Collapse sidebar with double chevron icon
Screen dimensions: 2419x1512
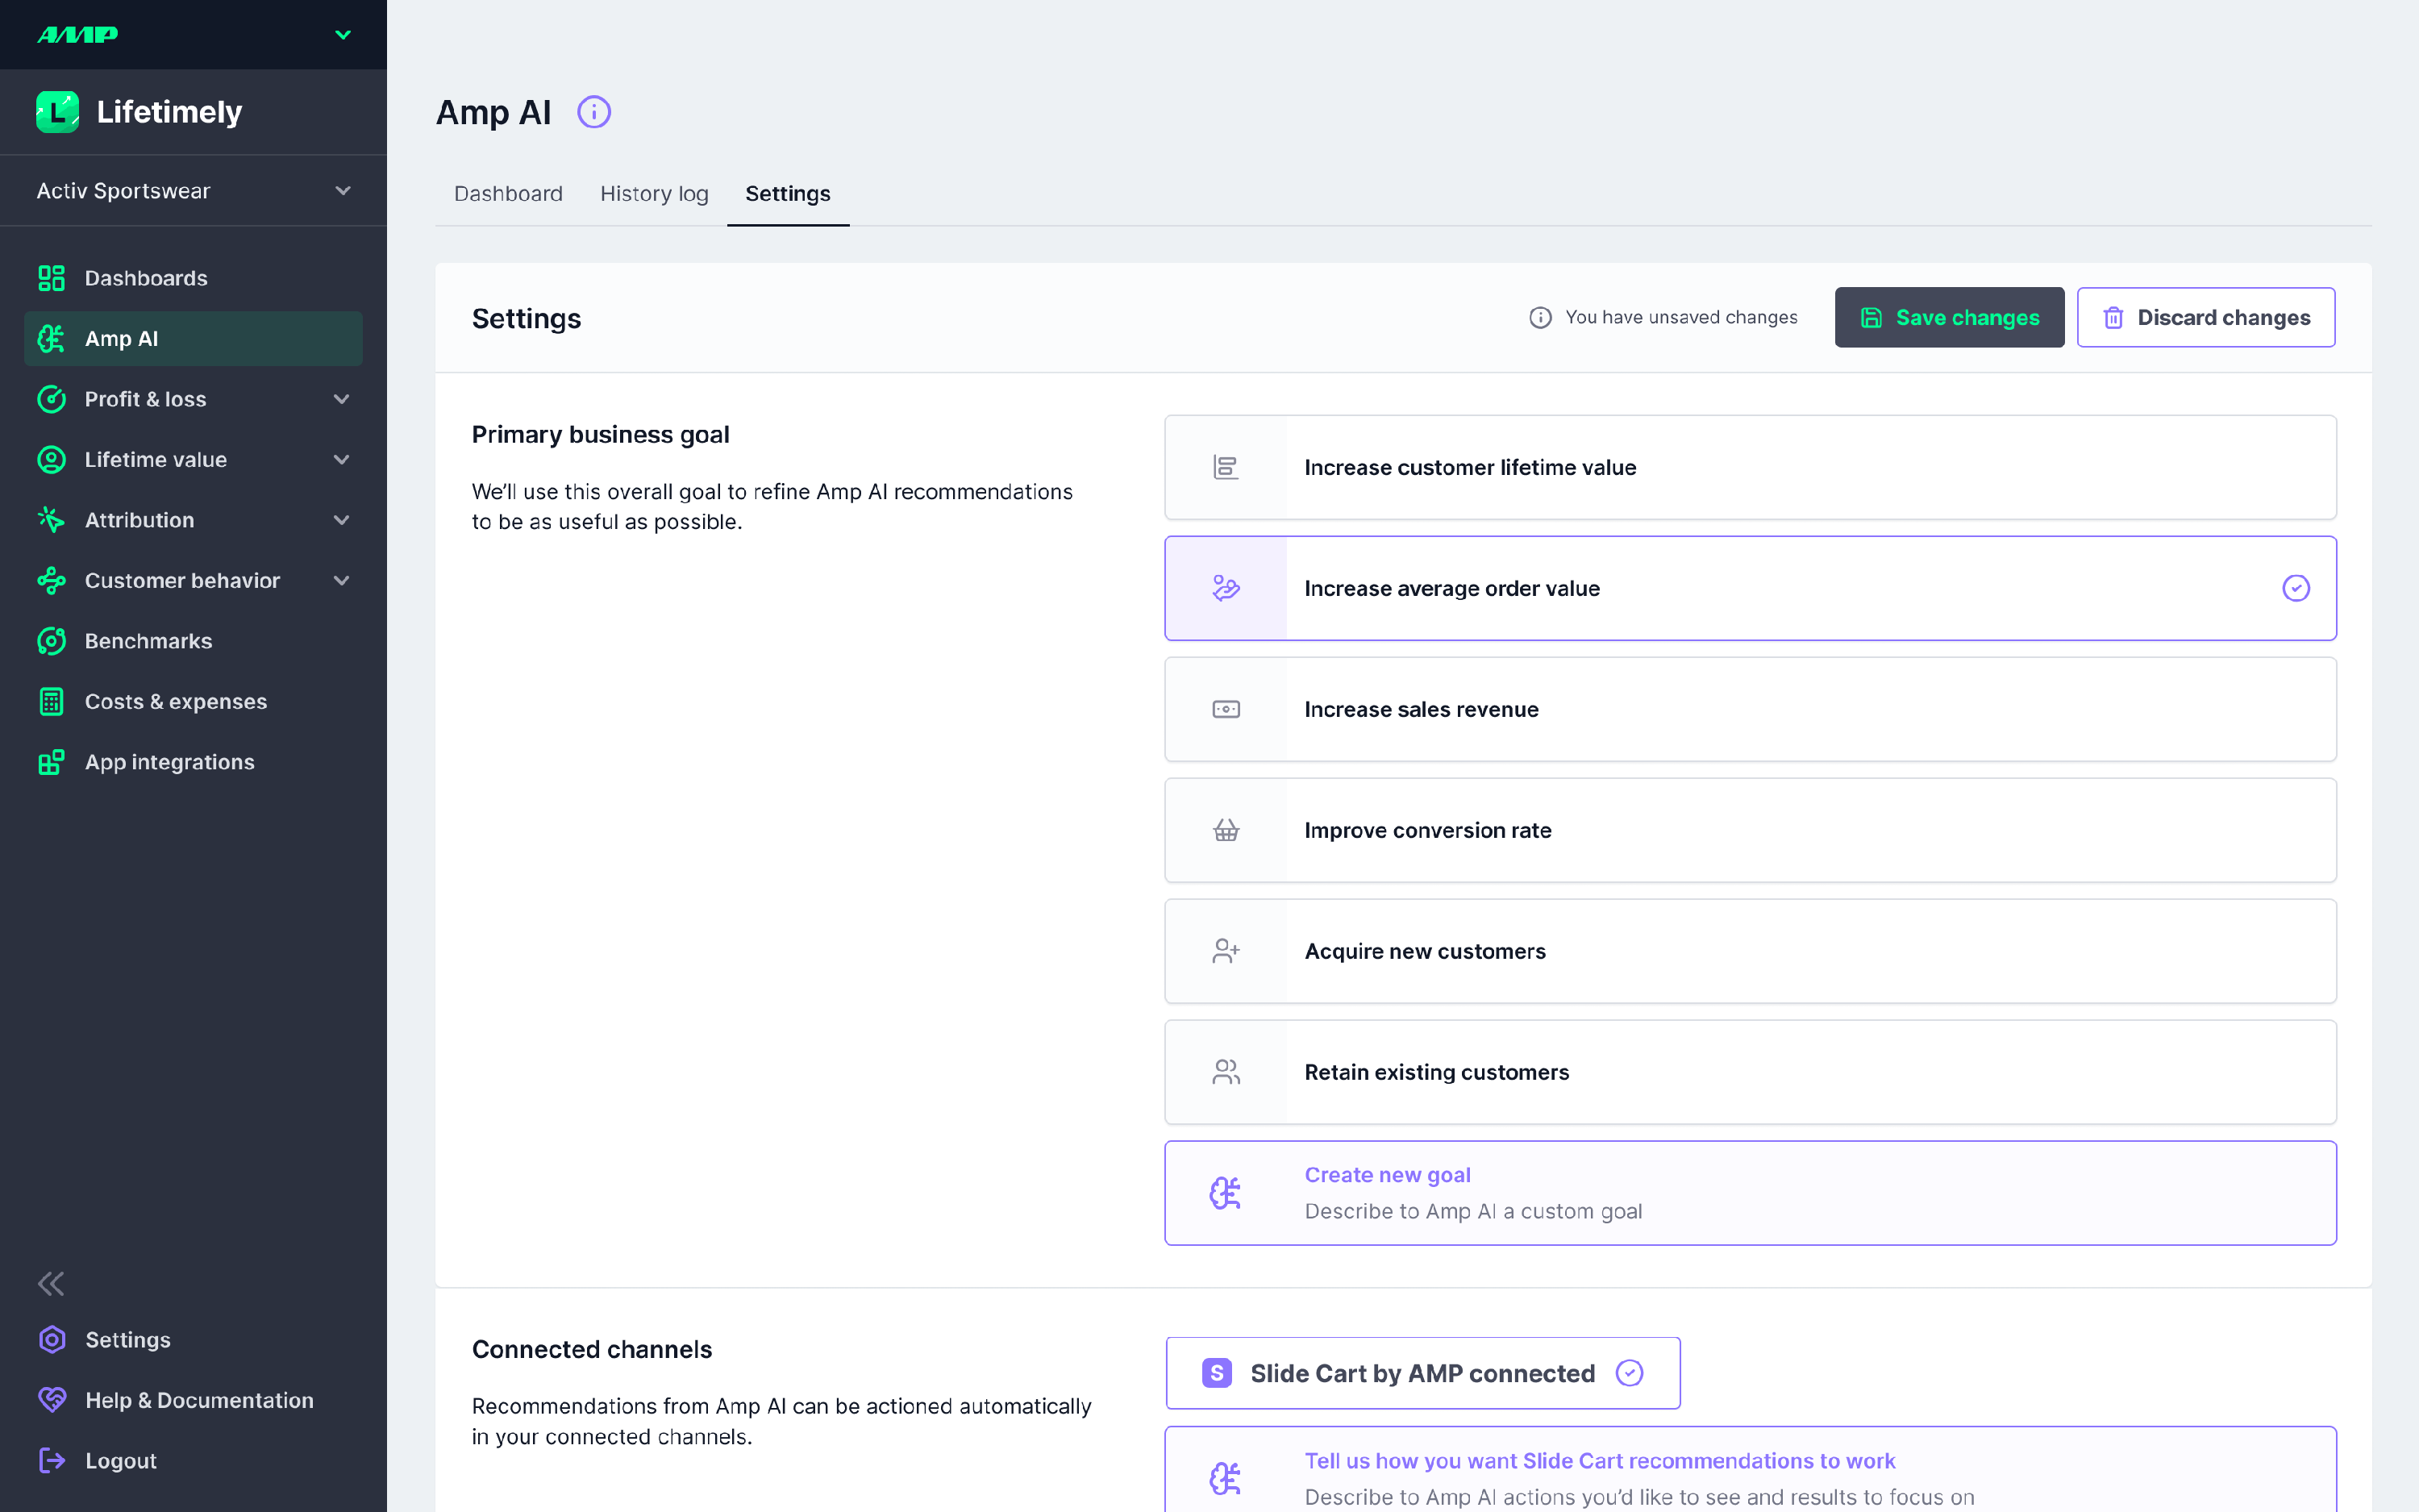[x=51, y=1283]
